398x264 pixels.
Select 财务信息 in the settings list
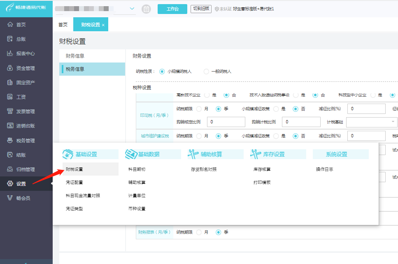[92, 56]
